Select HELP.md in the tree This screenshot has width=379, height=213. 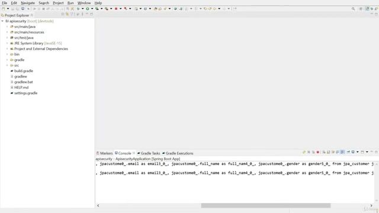pos(21,88)
